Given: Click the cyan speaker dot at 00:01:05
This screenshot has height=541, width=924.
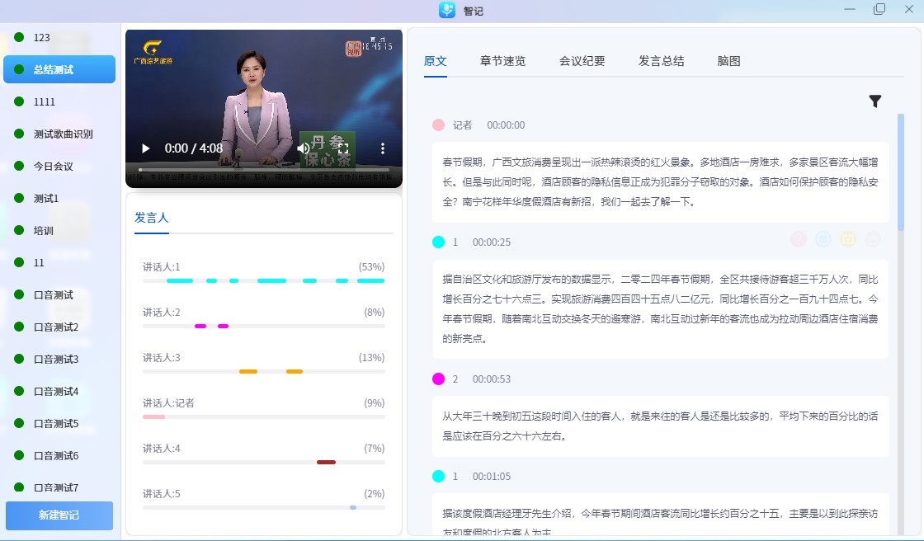Looking at the screenshot, I should [438, 476].
